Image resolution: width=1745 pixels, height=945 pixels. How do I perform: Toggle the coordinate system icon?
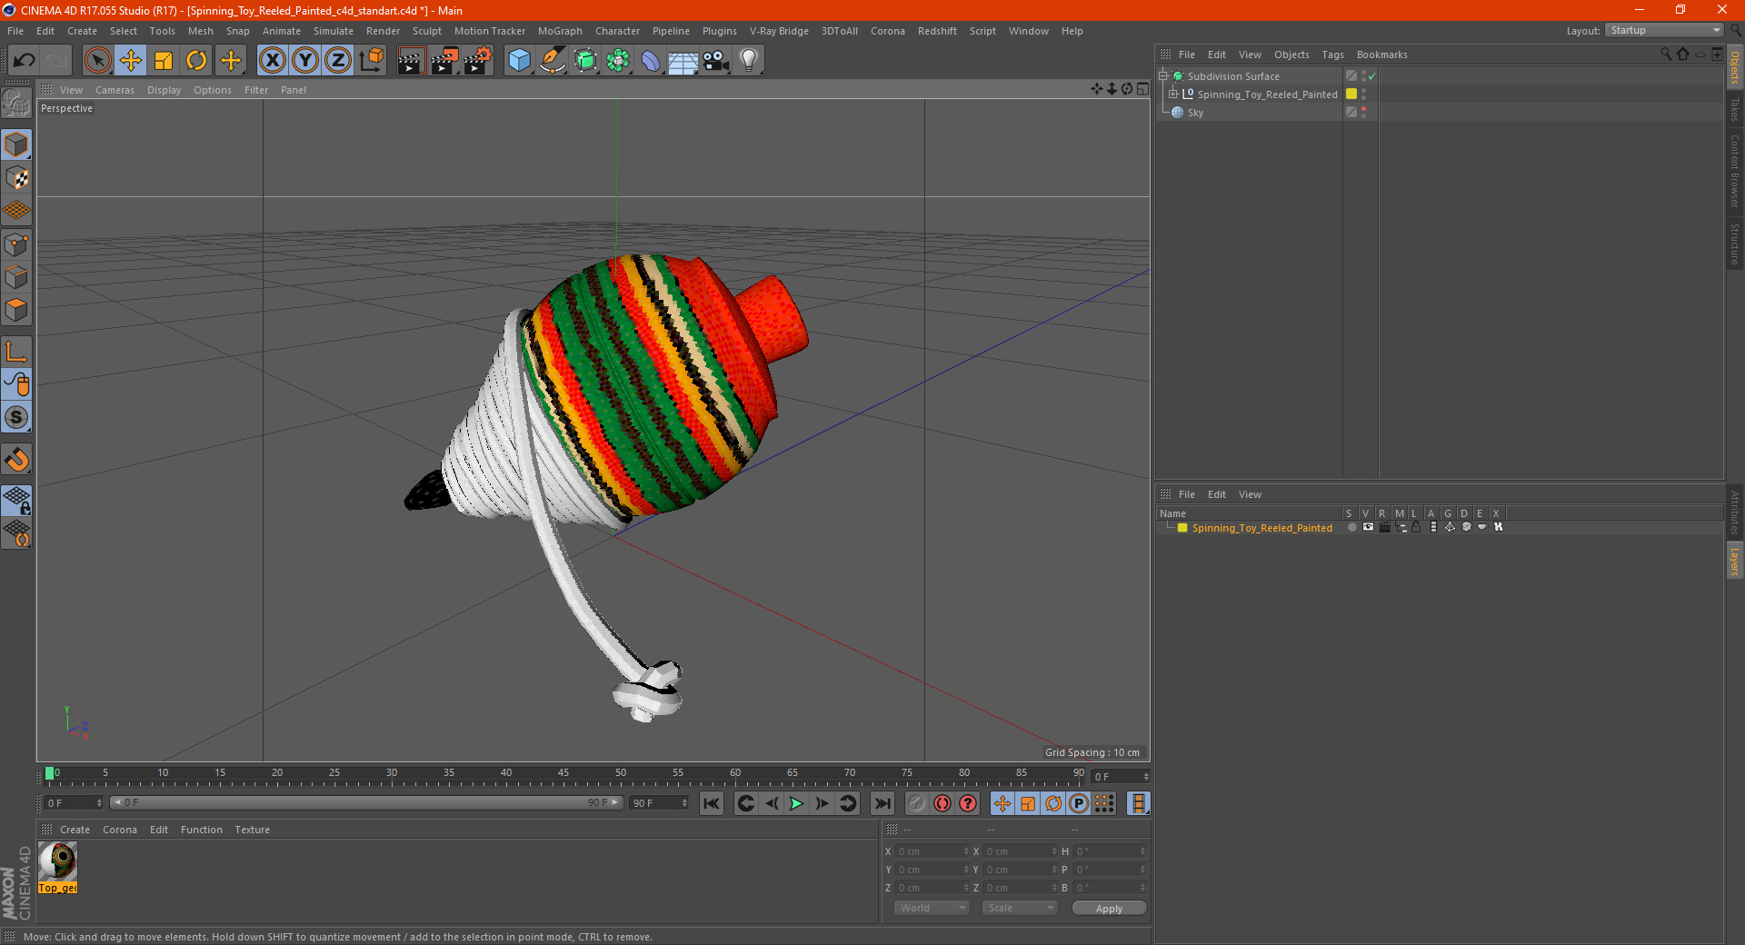click(x=372, y=61)
